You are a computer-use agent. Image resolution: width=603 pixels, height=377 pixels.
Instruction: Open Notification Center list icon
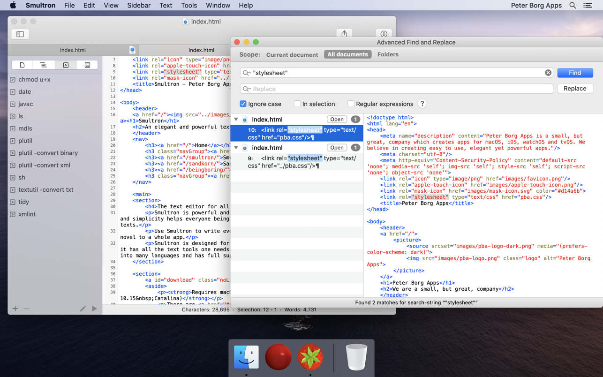588,6
